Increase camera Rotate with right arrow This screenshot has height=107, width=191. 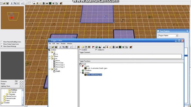click(23, 84)
